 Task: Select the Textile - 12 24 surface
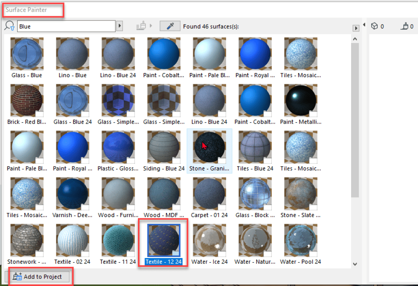point(164,241)
